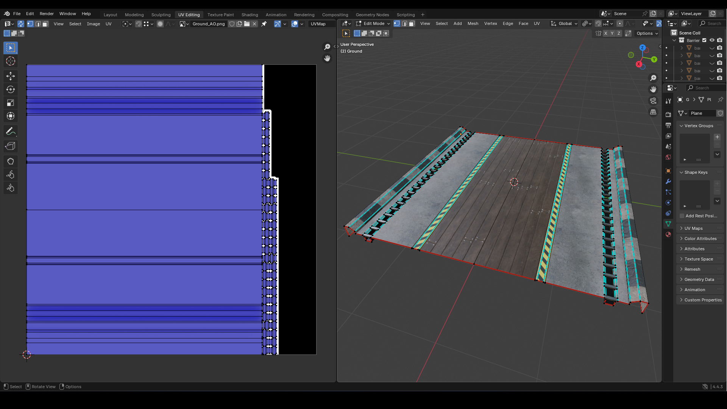727x409 pixels.
Task: Toggle X mirror axis in 3D viewport
Action: tap(605, 33)
